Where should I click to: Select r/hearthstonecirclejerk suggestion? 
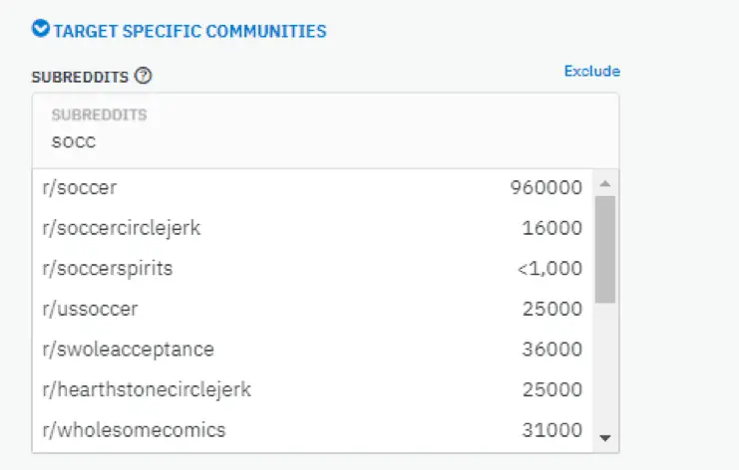pyautogui.click(x=312, y=389)
